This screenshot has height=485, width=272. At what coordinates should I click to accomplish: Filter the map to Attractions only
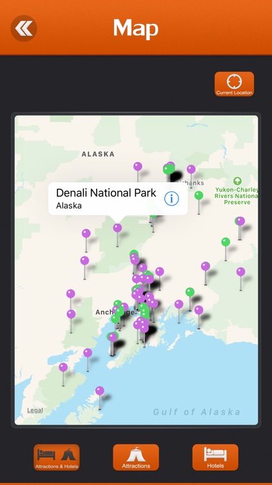pyautogui.click(x=136, y=457)
